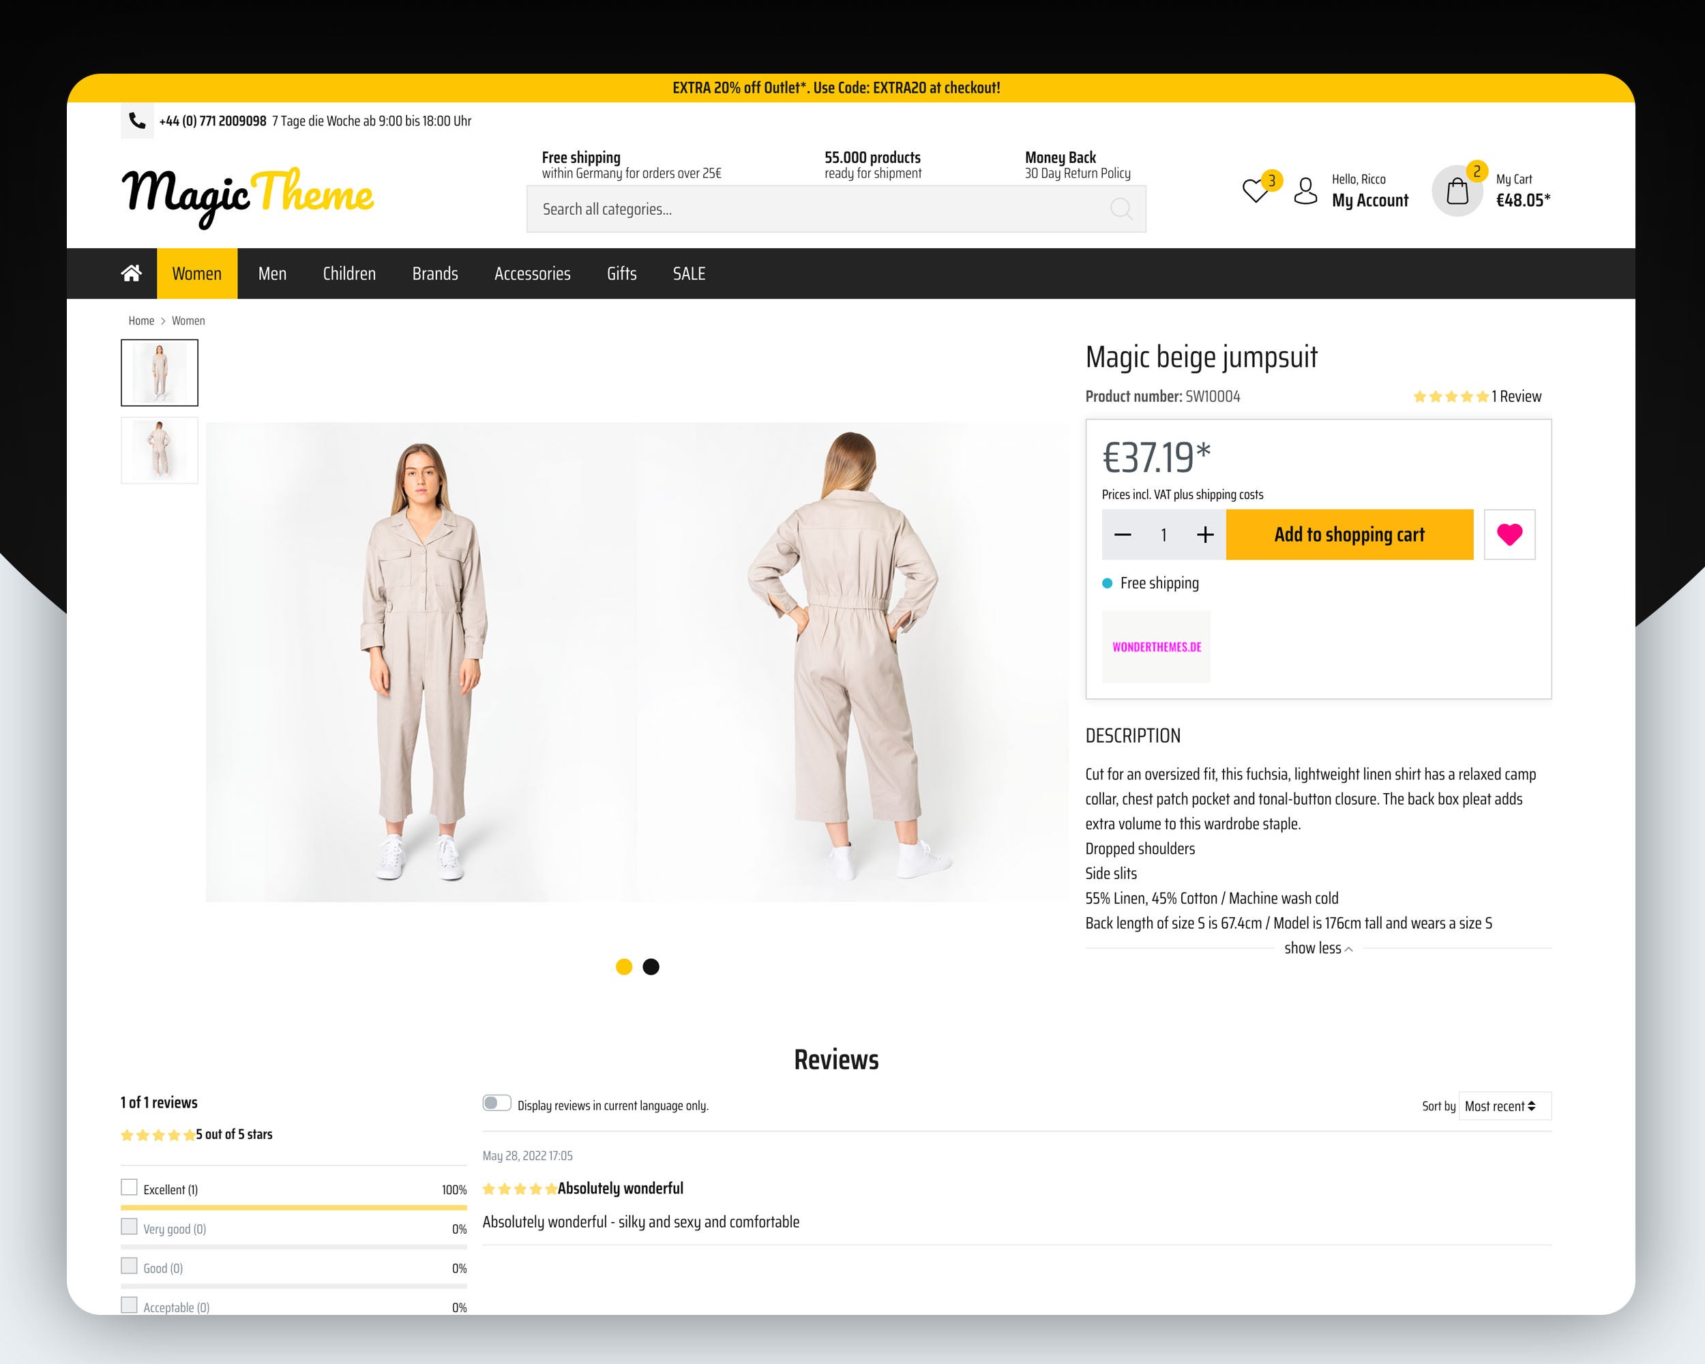Open the Accessories menu item
1705x1364 pixels.
[532, 273]
